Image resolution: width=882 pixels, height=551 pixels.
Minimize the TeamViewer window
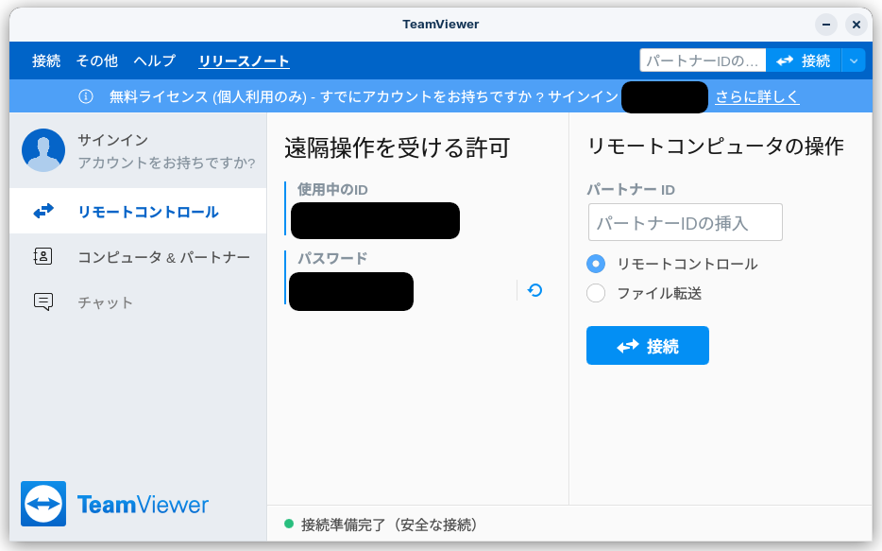pyautogui.click(x=826, y=25)
